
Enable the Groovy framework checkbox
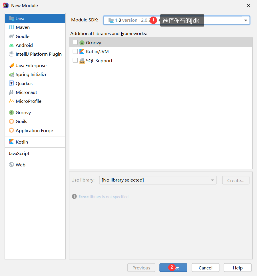pos(75,43)
